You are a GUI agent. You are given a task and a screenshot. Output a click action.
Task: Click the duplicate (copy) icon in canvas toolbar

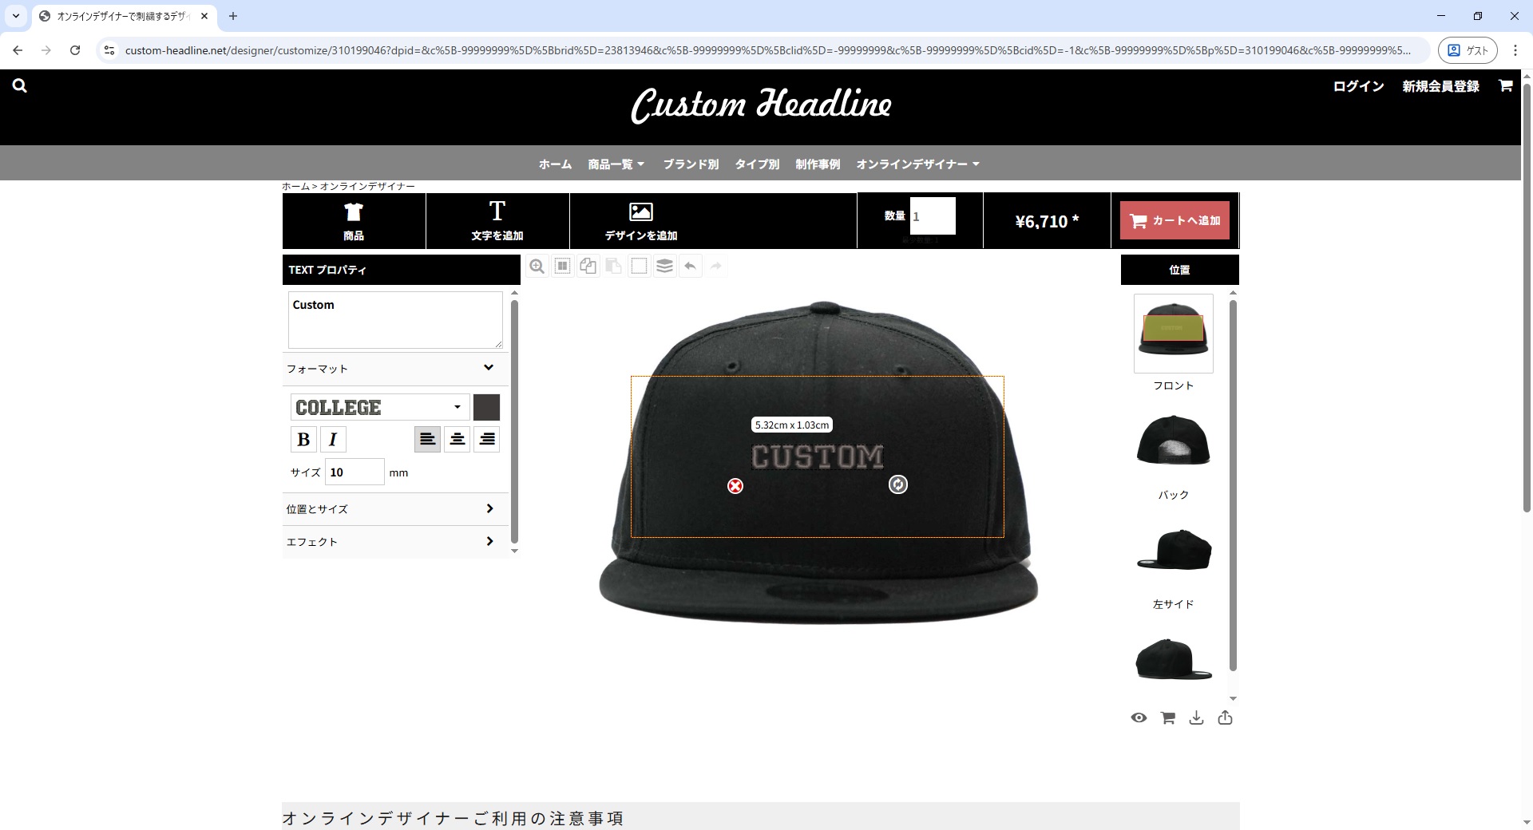coord(588,267)
